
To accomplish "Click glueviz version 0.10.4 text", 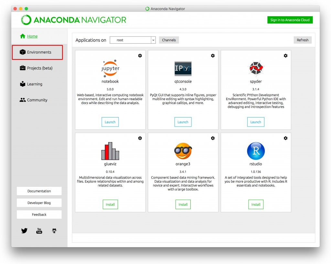I will (x=110, y=172).
